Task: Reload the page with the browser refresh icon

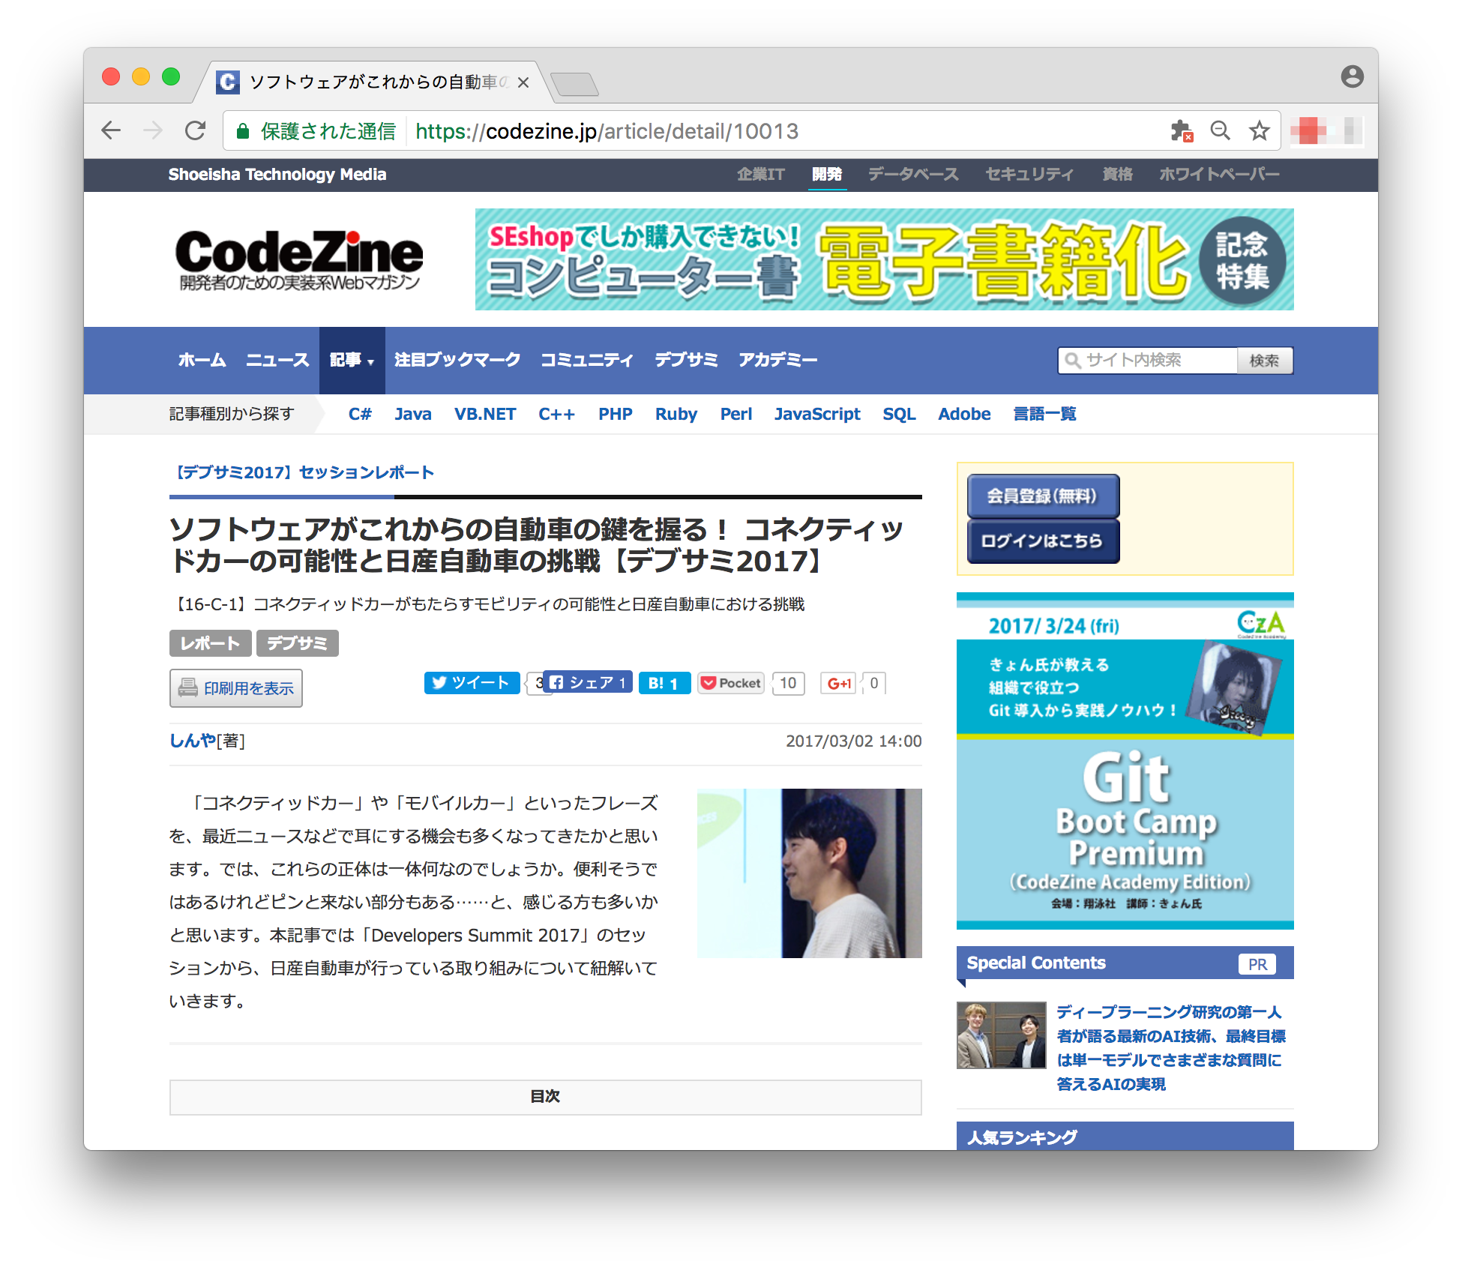Action: (x=195, y=130)
